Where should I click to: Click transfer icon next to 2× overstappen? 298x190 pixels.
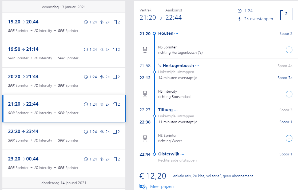pyautogui.click(x=240, y=19)
